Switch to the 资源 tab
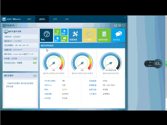This screenshot has height=125, width=167. point(55,19)
